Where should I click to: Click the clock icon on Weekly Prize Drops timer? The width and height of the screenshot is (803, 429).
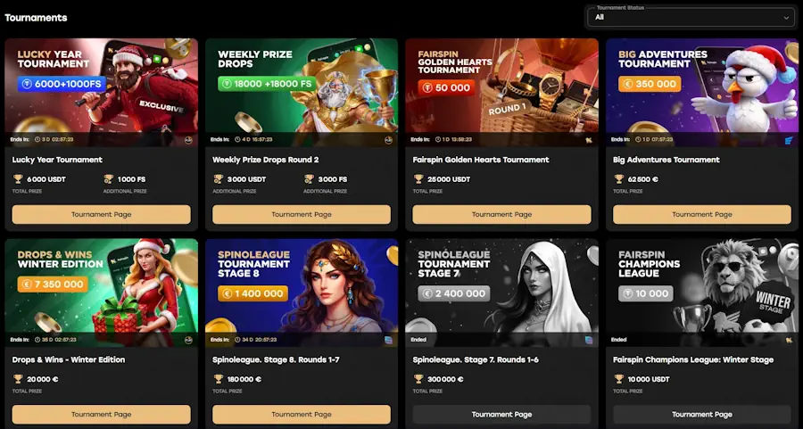coord(238,139)
